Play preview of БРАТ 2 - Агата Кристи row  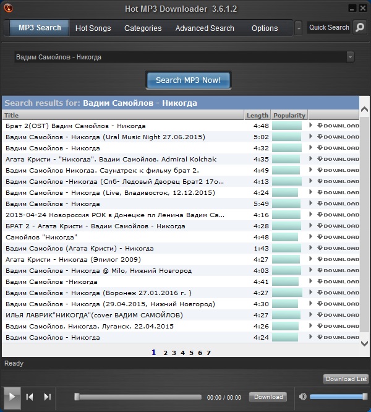tap(310, 225)
